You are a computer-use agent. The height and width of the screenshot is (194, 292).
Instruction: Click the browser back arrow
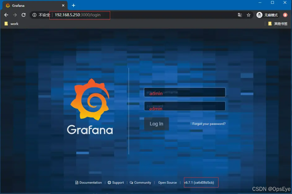[6, 15]
